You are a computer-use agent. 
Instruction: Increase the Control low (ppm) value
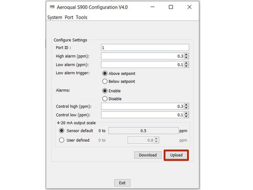click(x=186, y=113)
